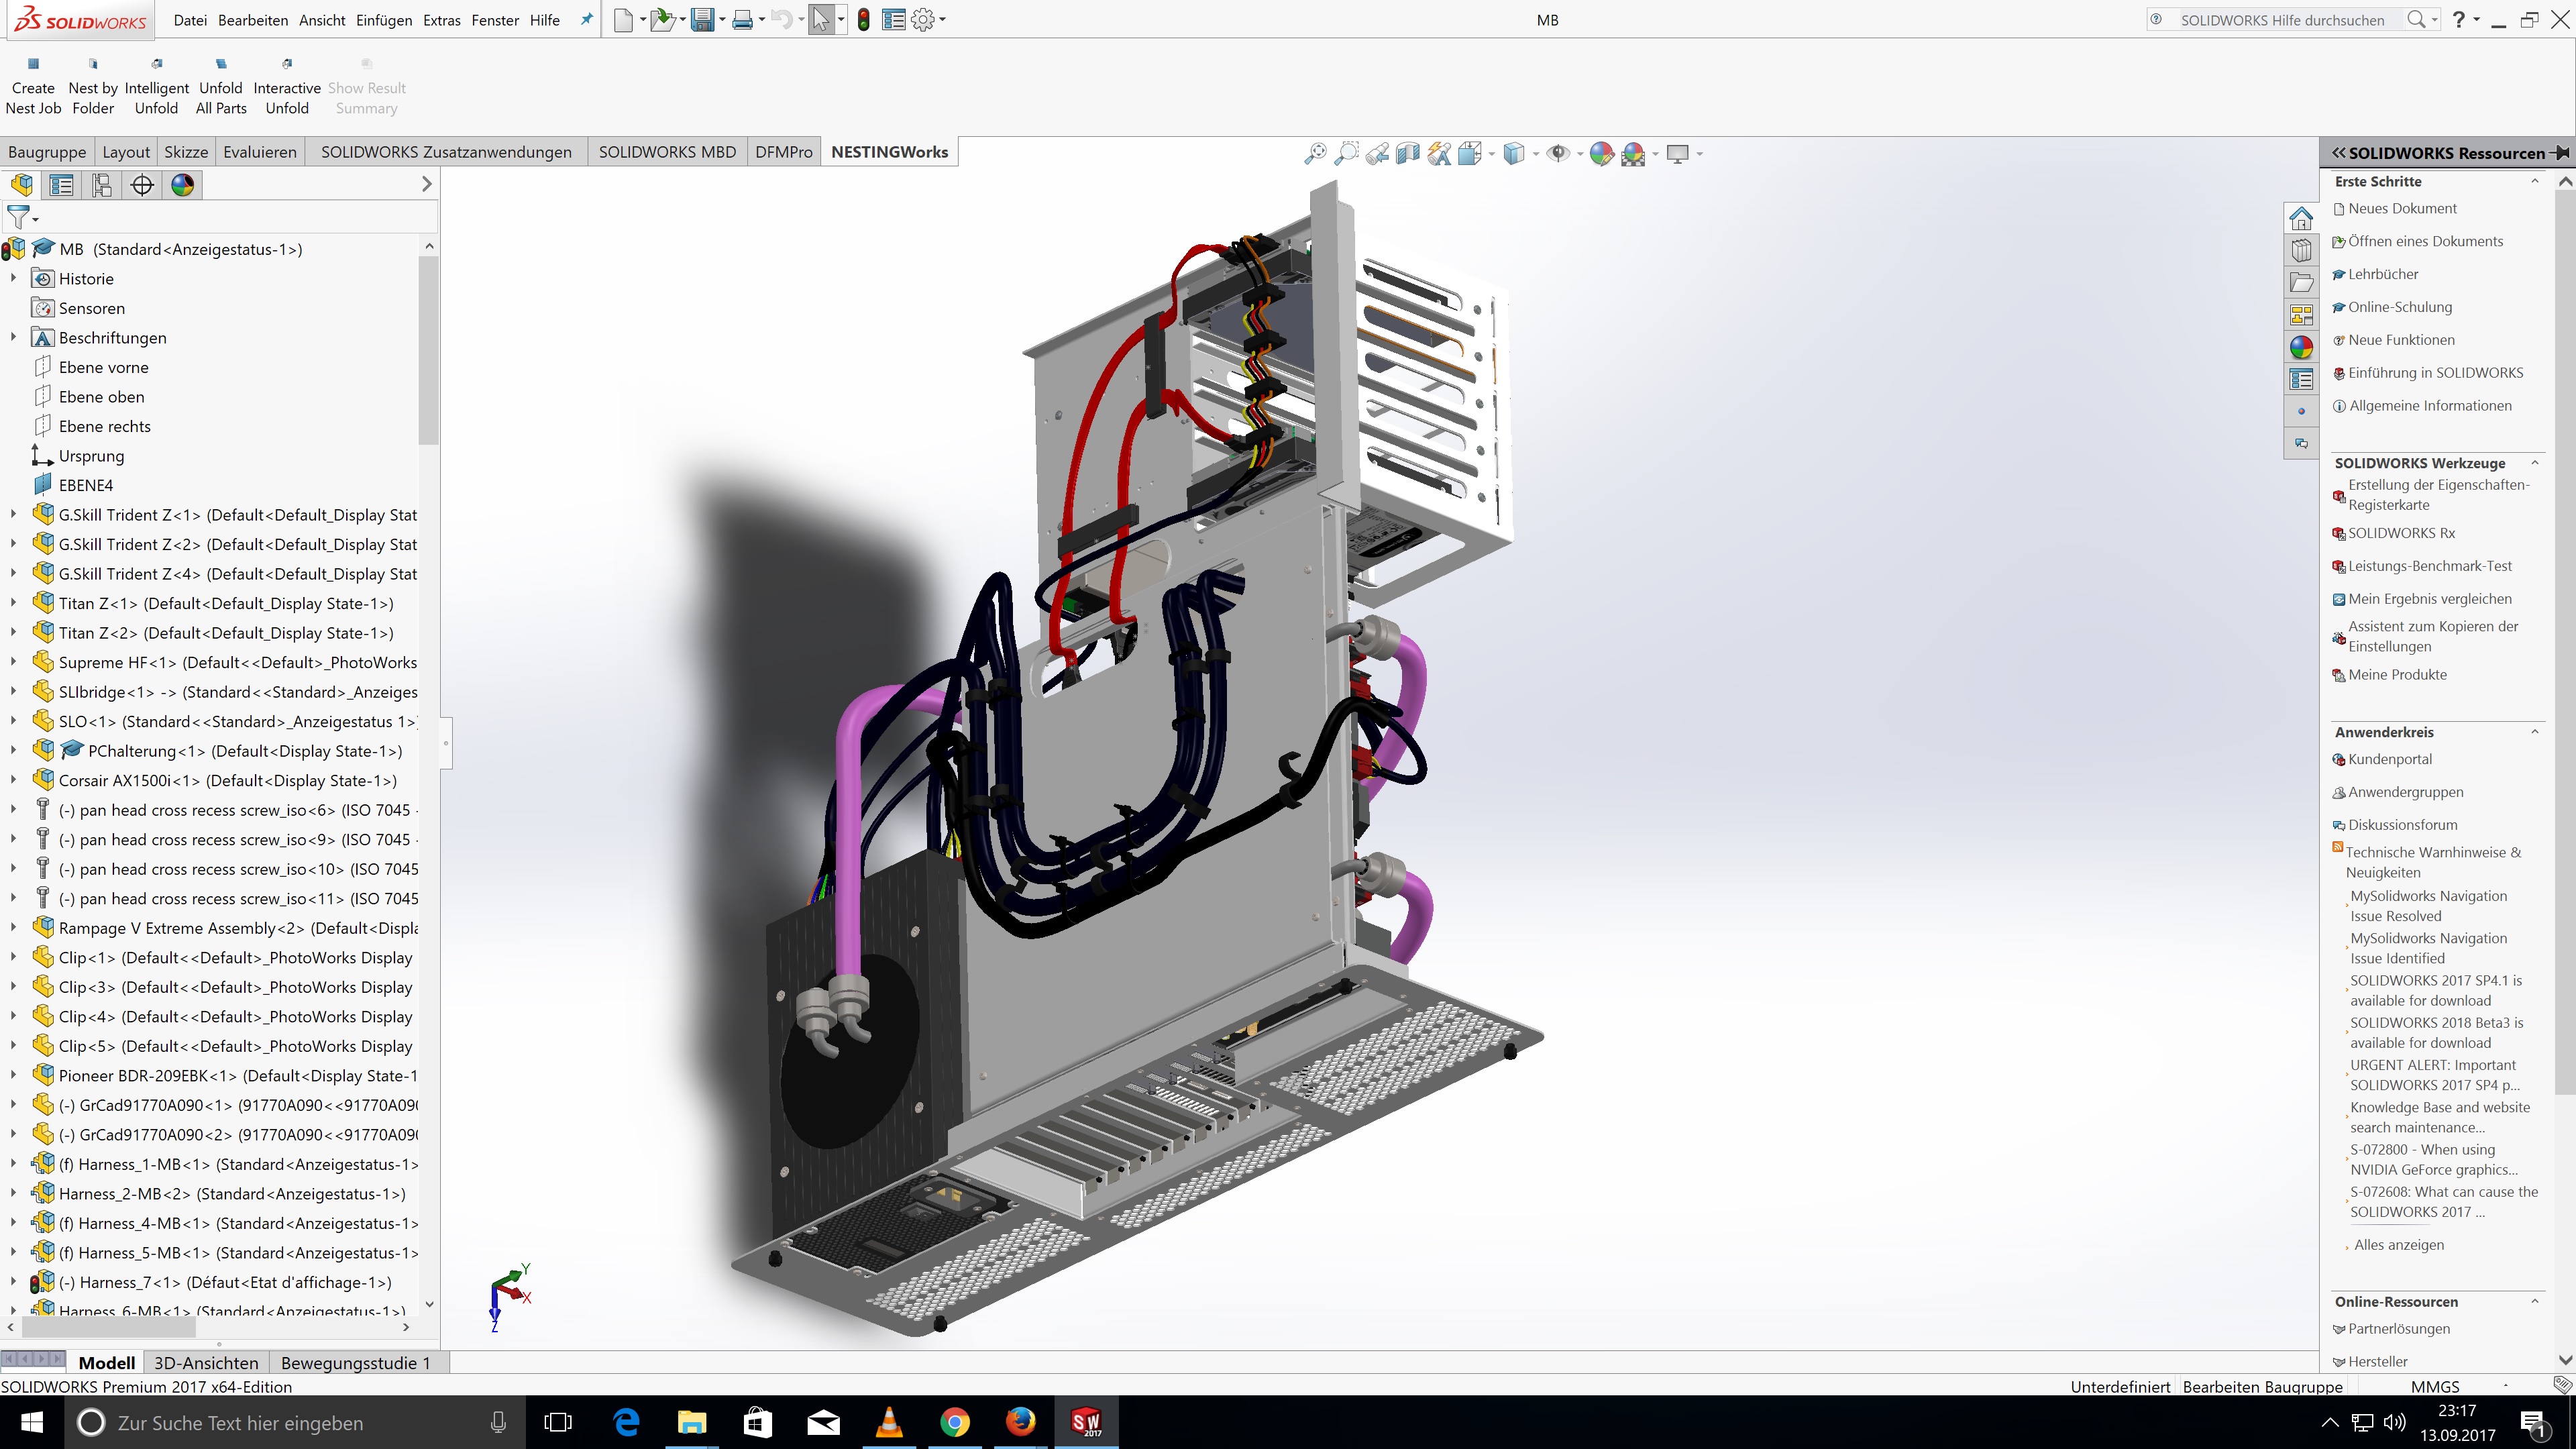
Task: Toggle the pin on the menu bar
Action: 587,20
